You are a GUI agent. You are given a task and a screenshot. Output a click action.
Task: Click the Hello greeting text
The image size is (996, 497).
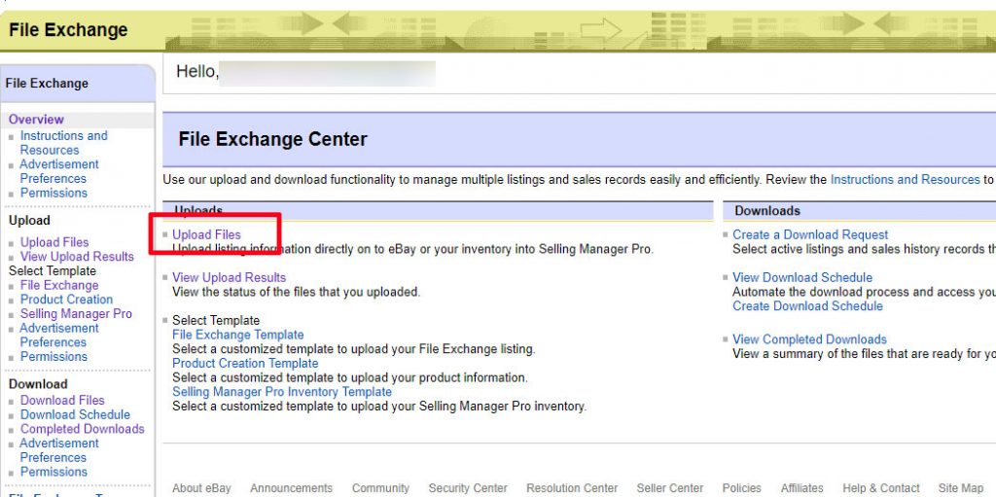[196, 72]
